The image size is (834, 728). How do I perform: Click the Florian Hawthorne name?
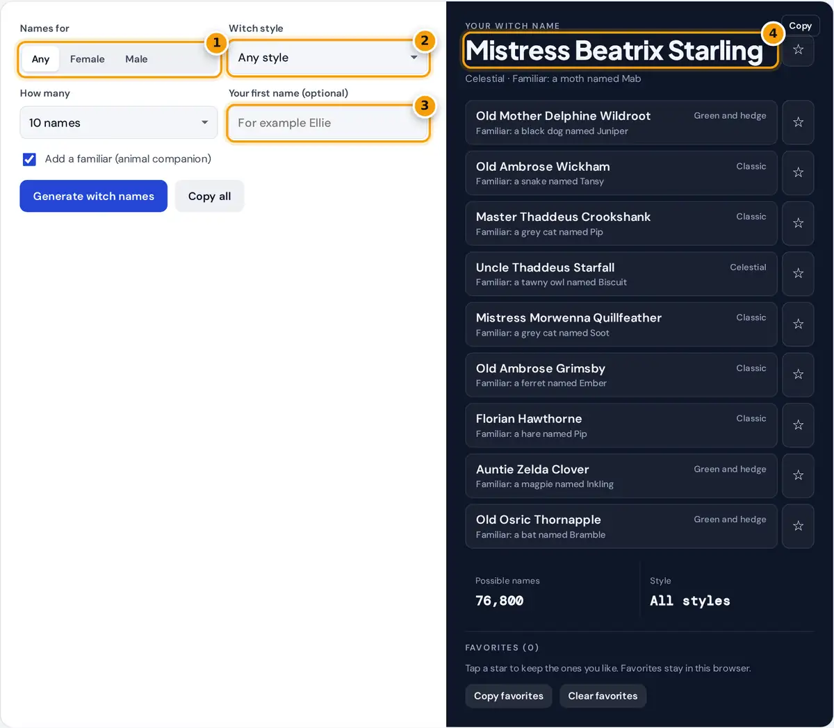(529, 419)
